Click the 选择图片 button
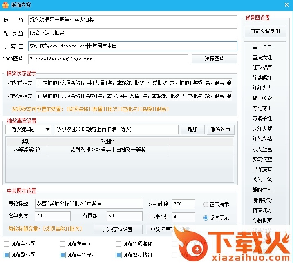Image resolution: width=293 pixels, height=263 pixels. click(x=214, y=59)
